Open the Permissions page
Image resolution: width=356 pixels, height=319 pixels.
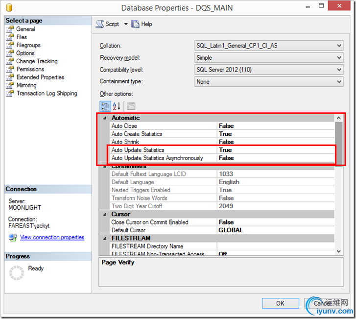coord(30,69)
